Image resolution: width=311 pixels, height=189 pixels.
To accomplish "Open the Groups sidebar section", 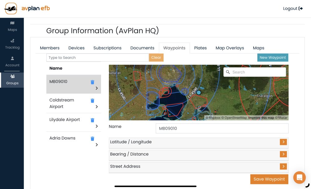I will [12, 80].
